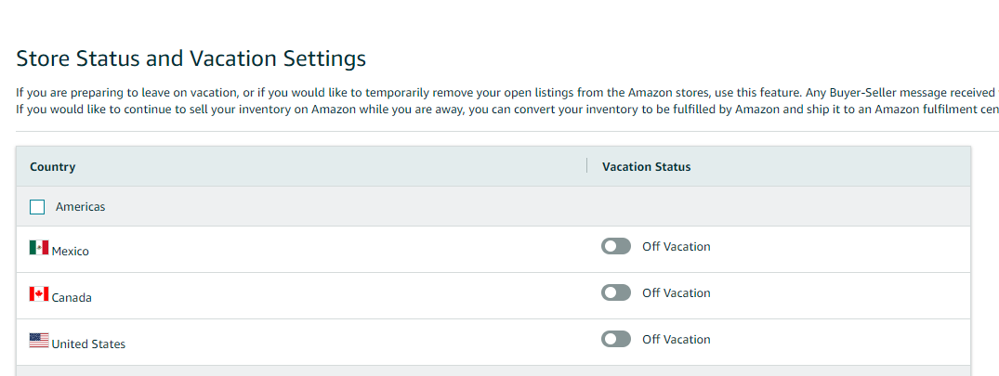The height and width of the screenshot is (376, 999).
Task: Click the Canada flag icon
Action: point(39,294)
